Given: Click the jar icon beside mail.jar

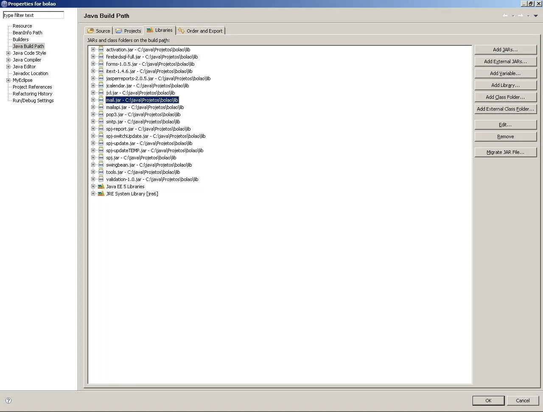Looking at the screenshot, I should point(101,100).
